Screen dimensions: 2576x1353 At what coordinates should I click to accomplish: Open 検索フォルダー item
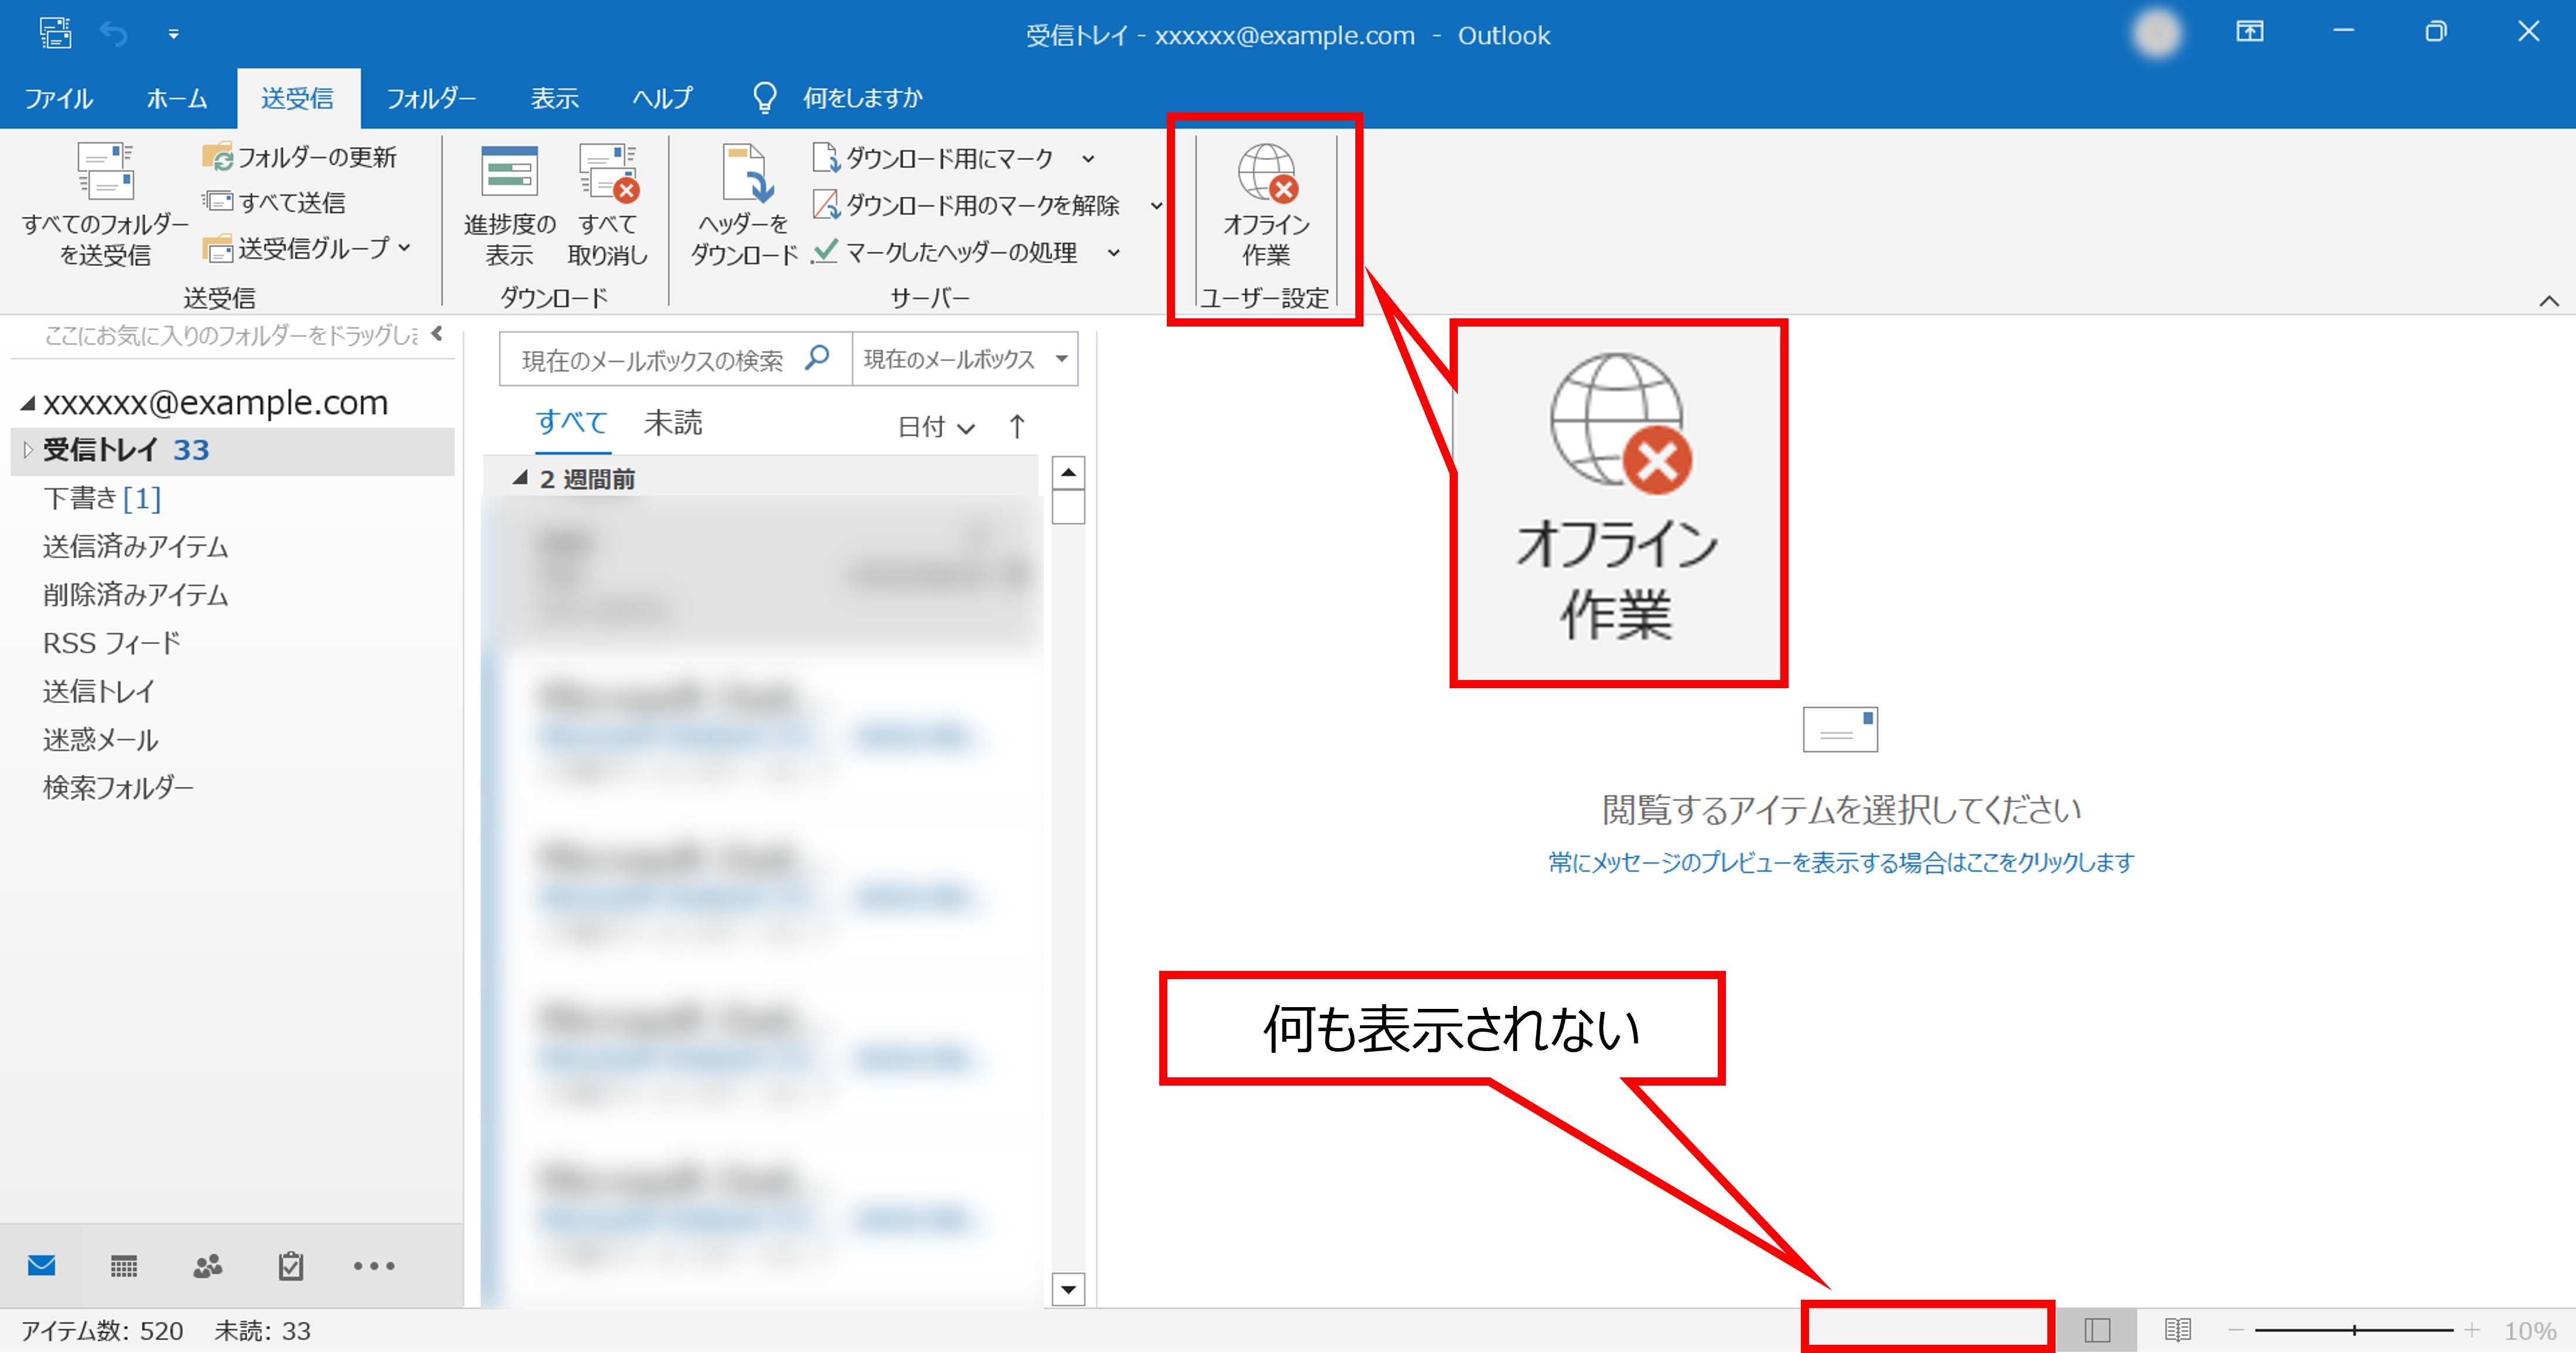pyautogui.click(x=118, y=788)
